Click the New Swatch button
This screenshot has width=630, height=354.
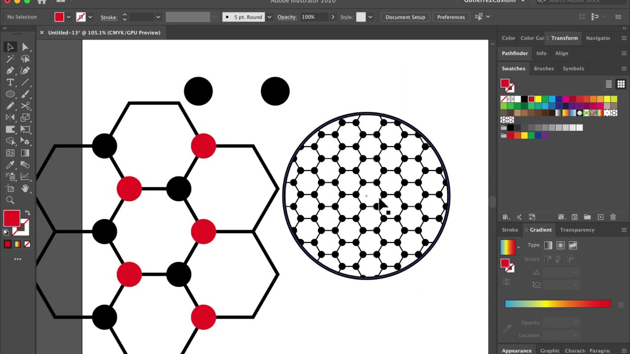click(x=600, y=217)
